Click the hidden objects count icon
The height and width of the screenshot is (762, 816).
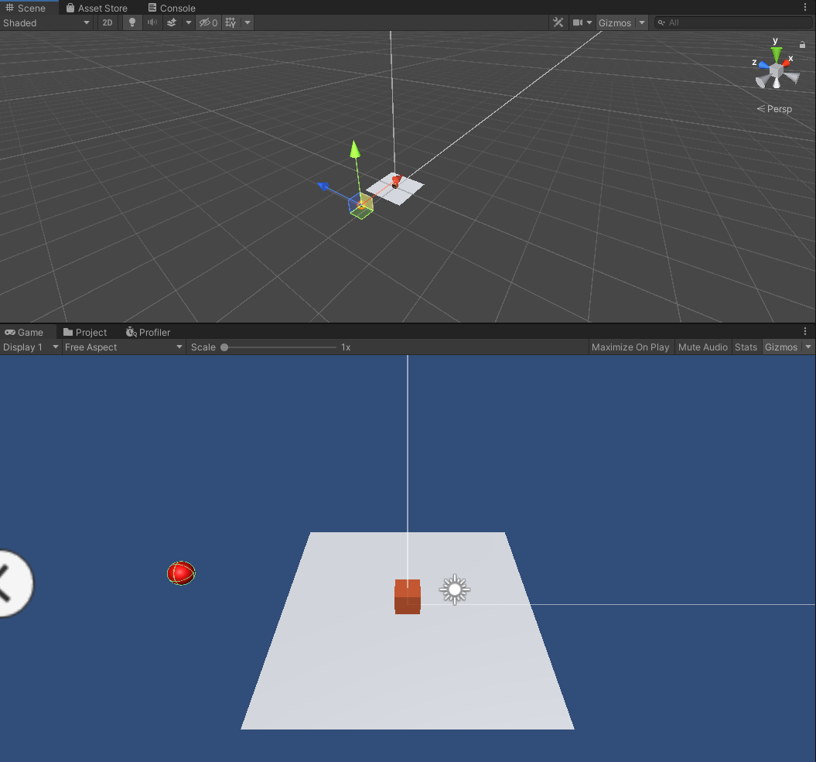(207, 22)
